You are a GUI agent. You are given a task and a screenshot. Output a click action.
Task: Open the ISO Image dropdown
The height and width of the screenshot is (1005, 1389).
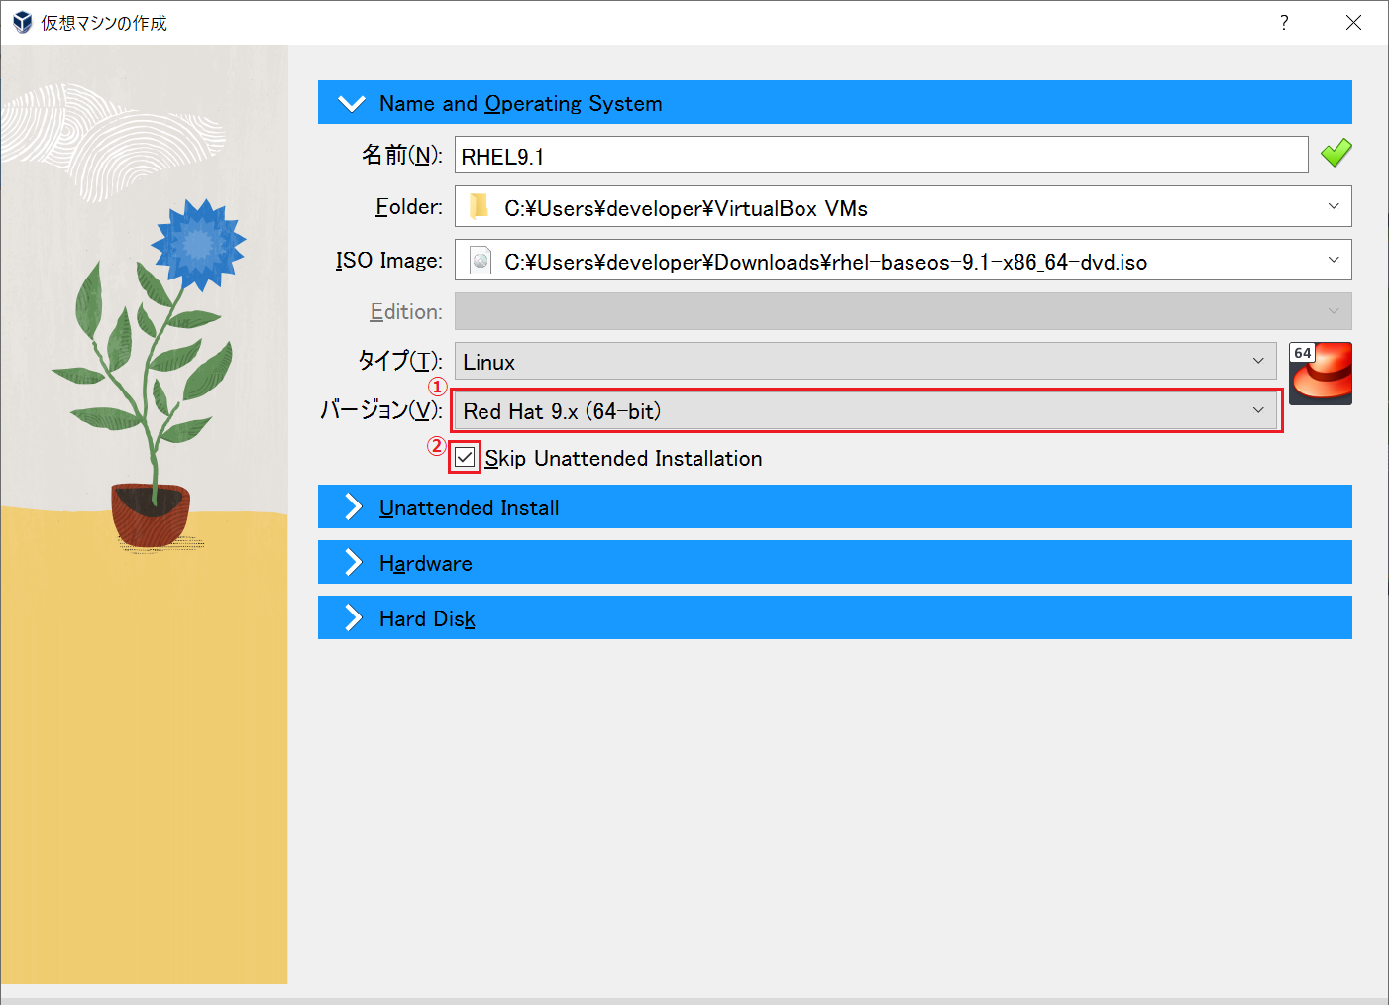coord(1333,260)
